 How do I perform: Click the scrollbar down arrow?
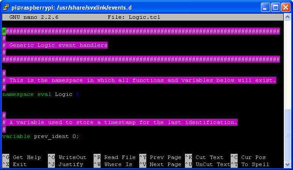point(287,164)
